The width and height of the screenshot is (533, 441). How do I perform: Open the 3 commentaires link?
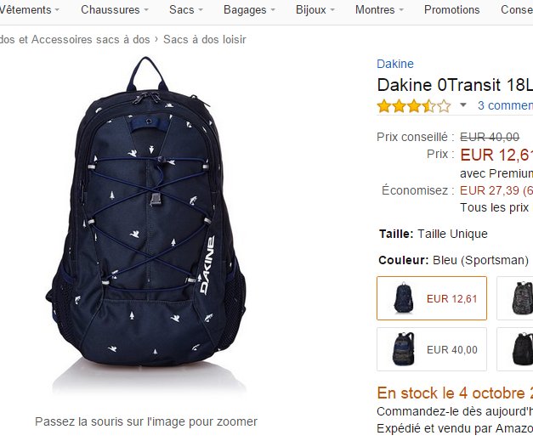tap(505, 105)
